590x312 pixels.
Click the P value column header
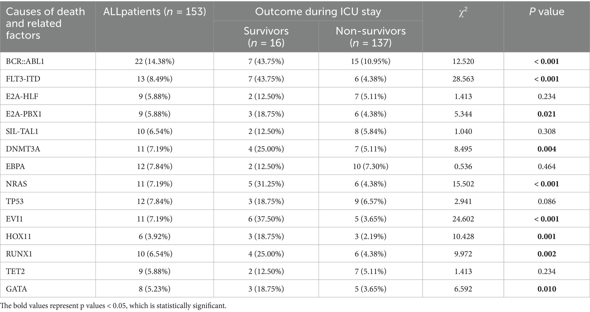point(546,12)
